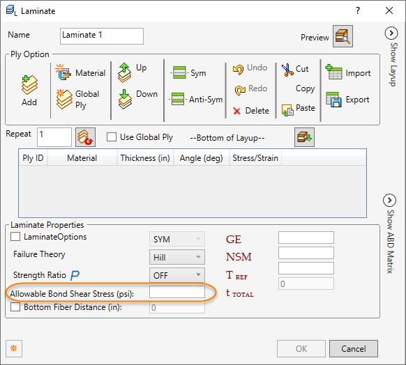The width and height of the screenshot is (406, 365).
Task: Click the Allowable Bond Shear Stress field
Action: [177, 293]
